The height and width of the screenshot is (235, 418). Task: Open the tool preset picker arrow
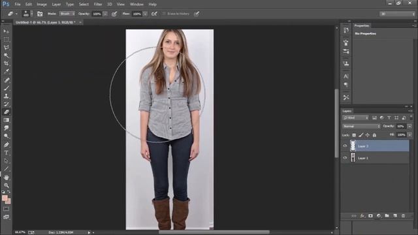point(16,14)
